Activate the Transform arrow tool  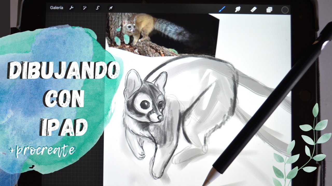(111, 8)
